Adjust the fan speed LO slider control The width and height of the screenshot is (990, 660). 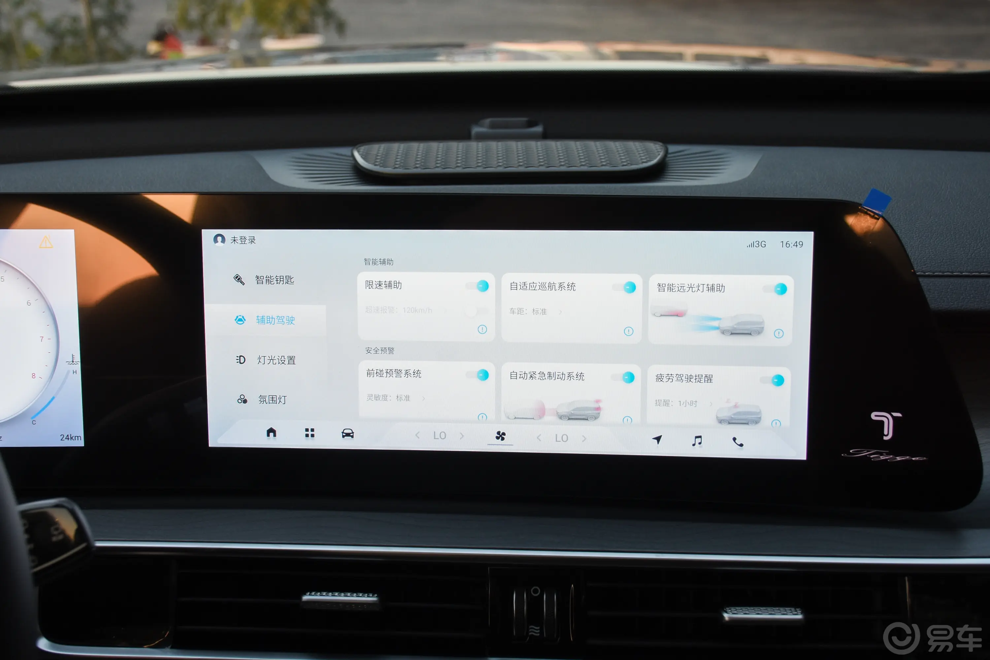tap(496, 438)
